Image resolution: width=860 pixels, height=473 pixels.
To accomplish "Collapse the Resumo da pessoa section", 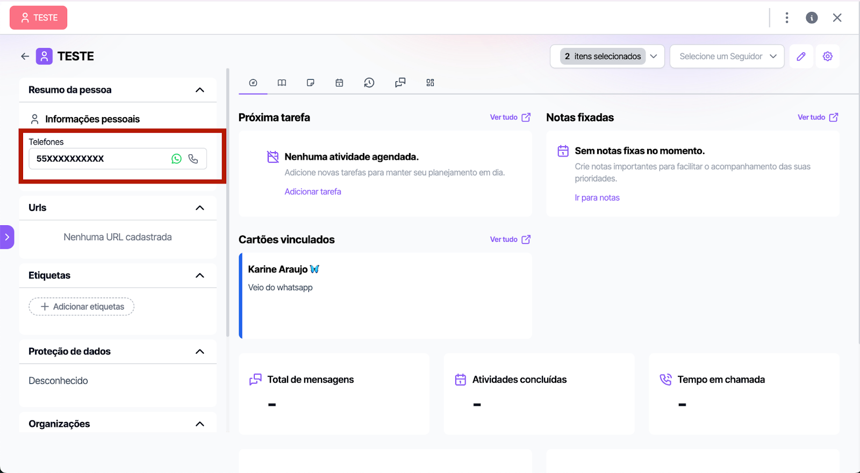I will click(200, 90).
